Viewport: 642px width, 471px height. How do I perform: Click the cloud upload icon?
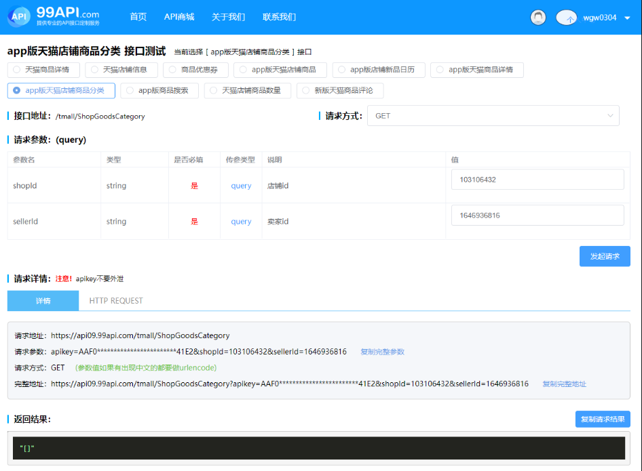566,18
